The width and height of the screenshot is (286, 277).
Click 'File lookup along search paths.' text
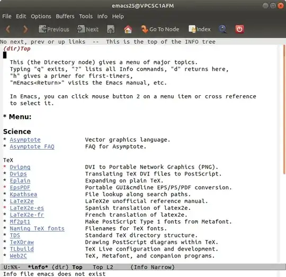point(138,195)
